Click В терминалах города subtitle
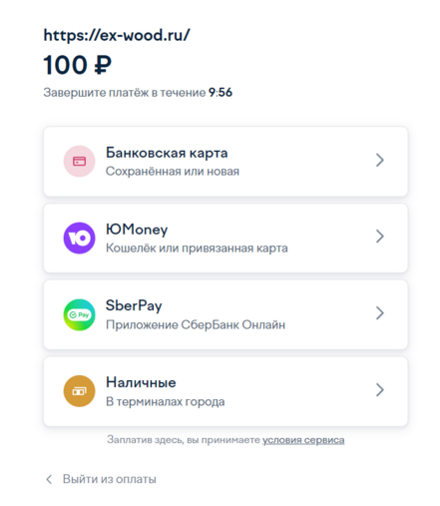 point(166,401)
